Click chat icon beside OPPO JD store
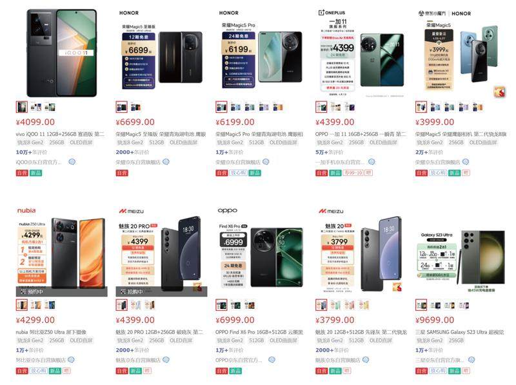The width and height of the screenshot is (516, 385). coord(272,360)
